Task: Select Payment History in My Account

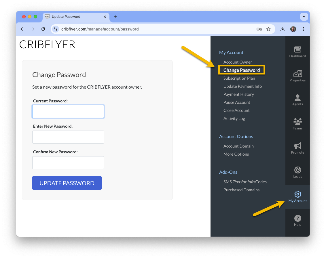Action: 238,94
